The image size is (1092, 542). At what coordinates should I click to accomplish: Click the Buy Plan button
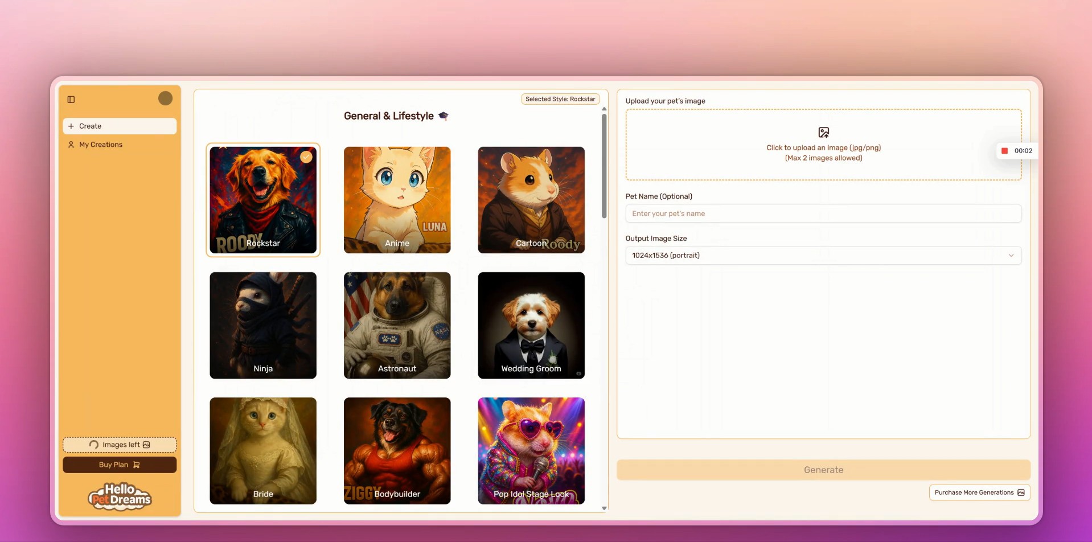[x=119, y=465]
